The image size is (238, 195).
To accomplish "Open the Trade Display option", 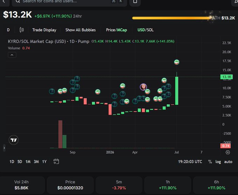I will click(44, 30).
